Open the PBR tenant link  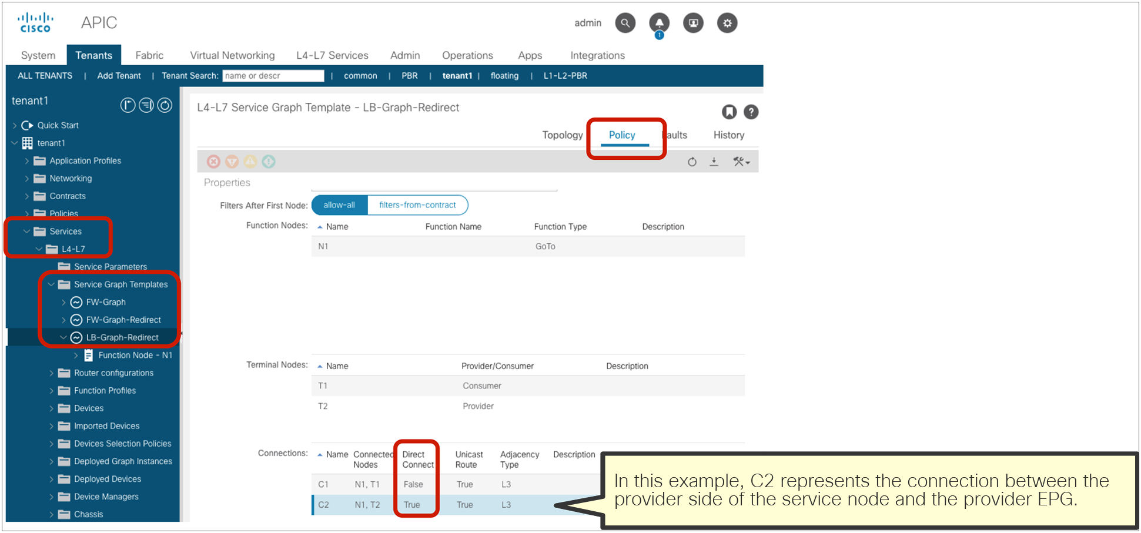410,76
